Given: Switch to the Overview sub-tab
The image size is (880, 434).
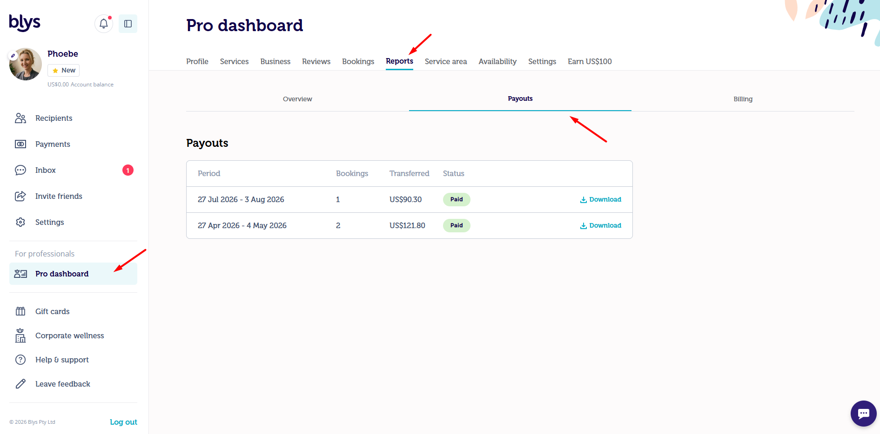Looking at the screenshot, I should point(297,99).
